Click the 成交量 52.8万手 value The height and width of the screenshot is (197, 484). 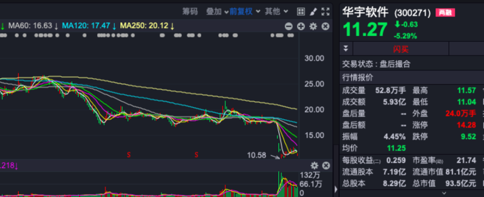click(391, 90)
